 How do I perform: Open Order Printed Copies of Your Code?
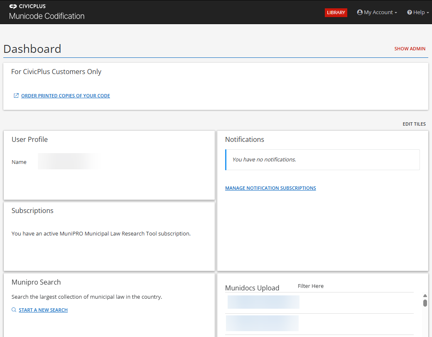(66, 96)
